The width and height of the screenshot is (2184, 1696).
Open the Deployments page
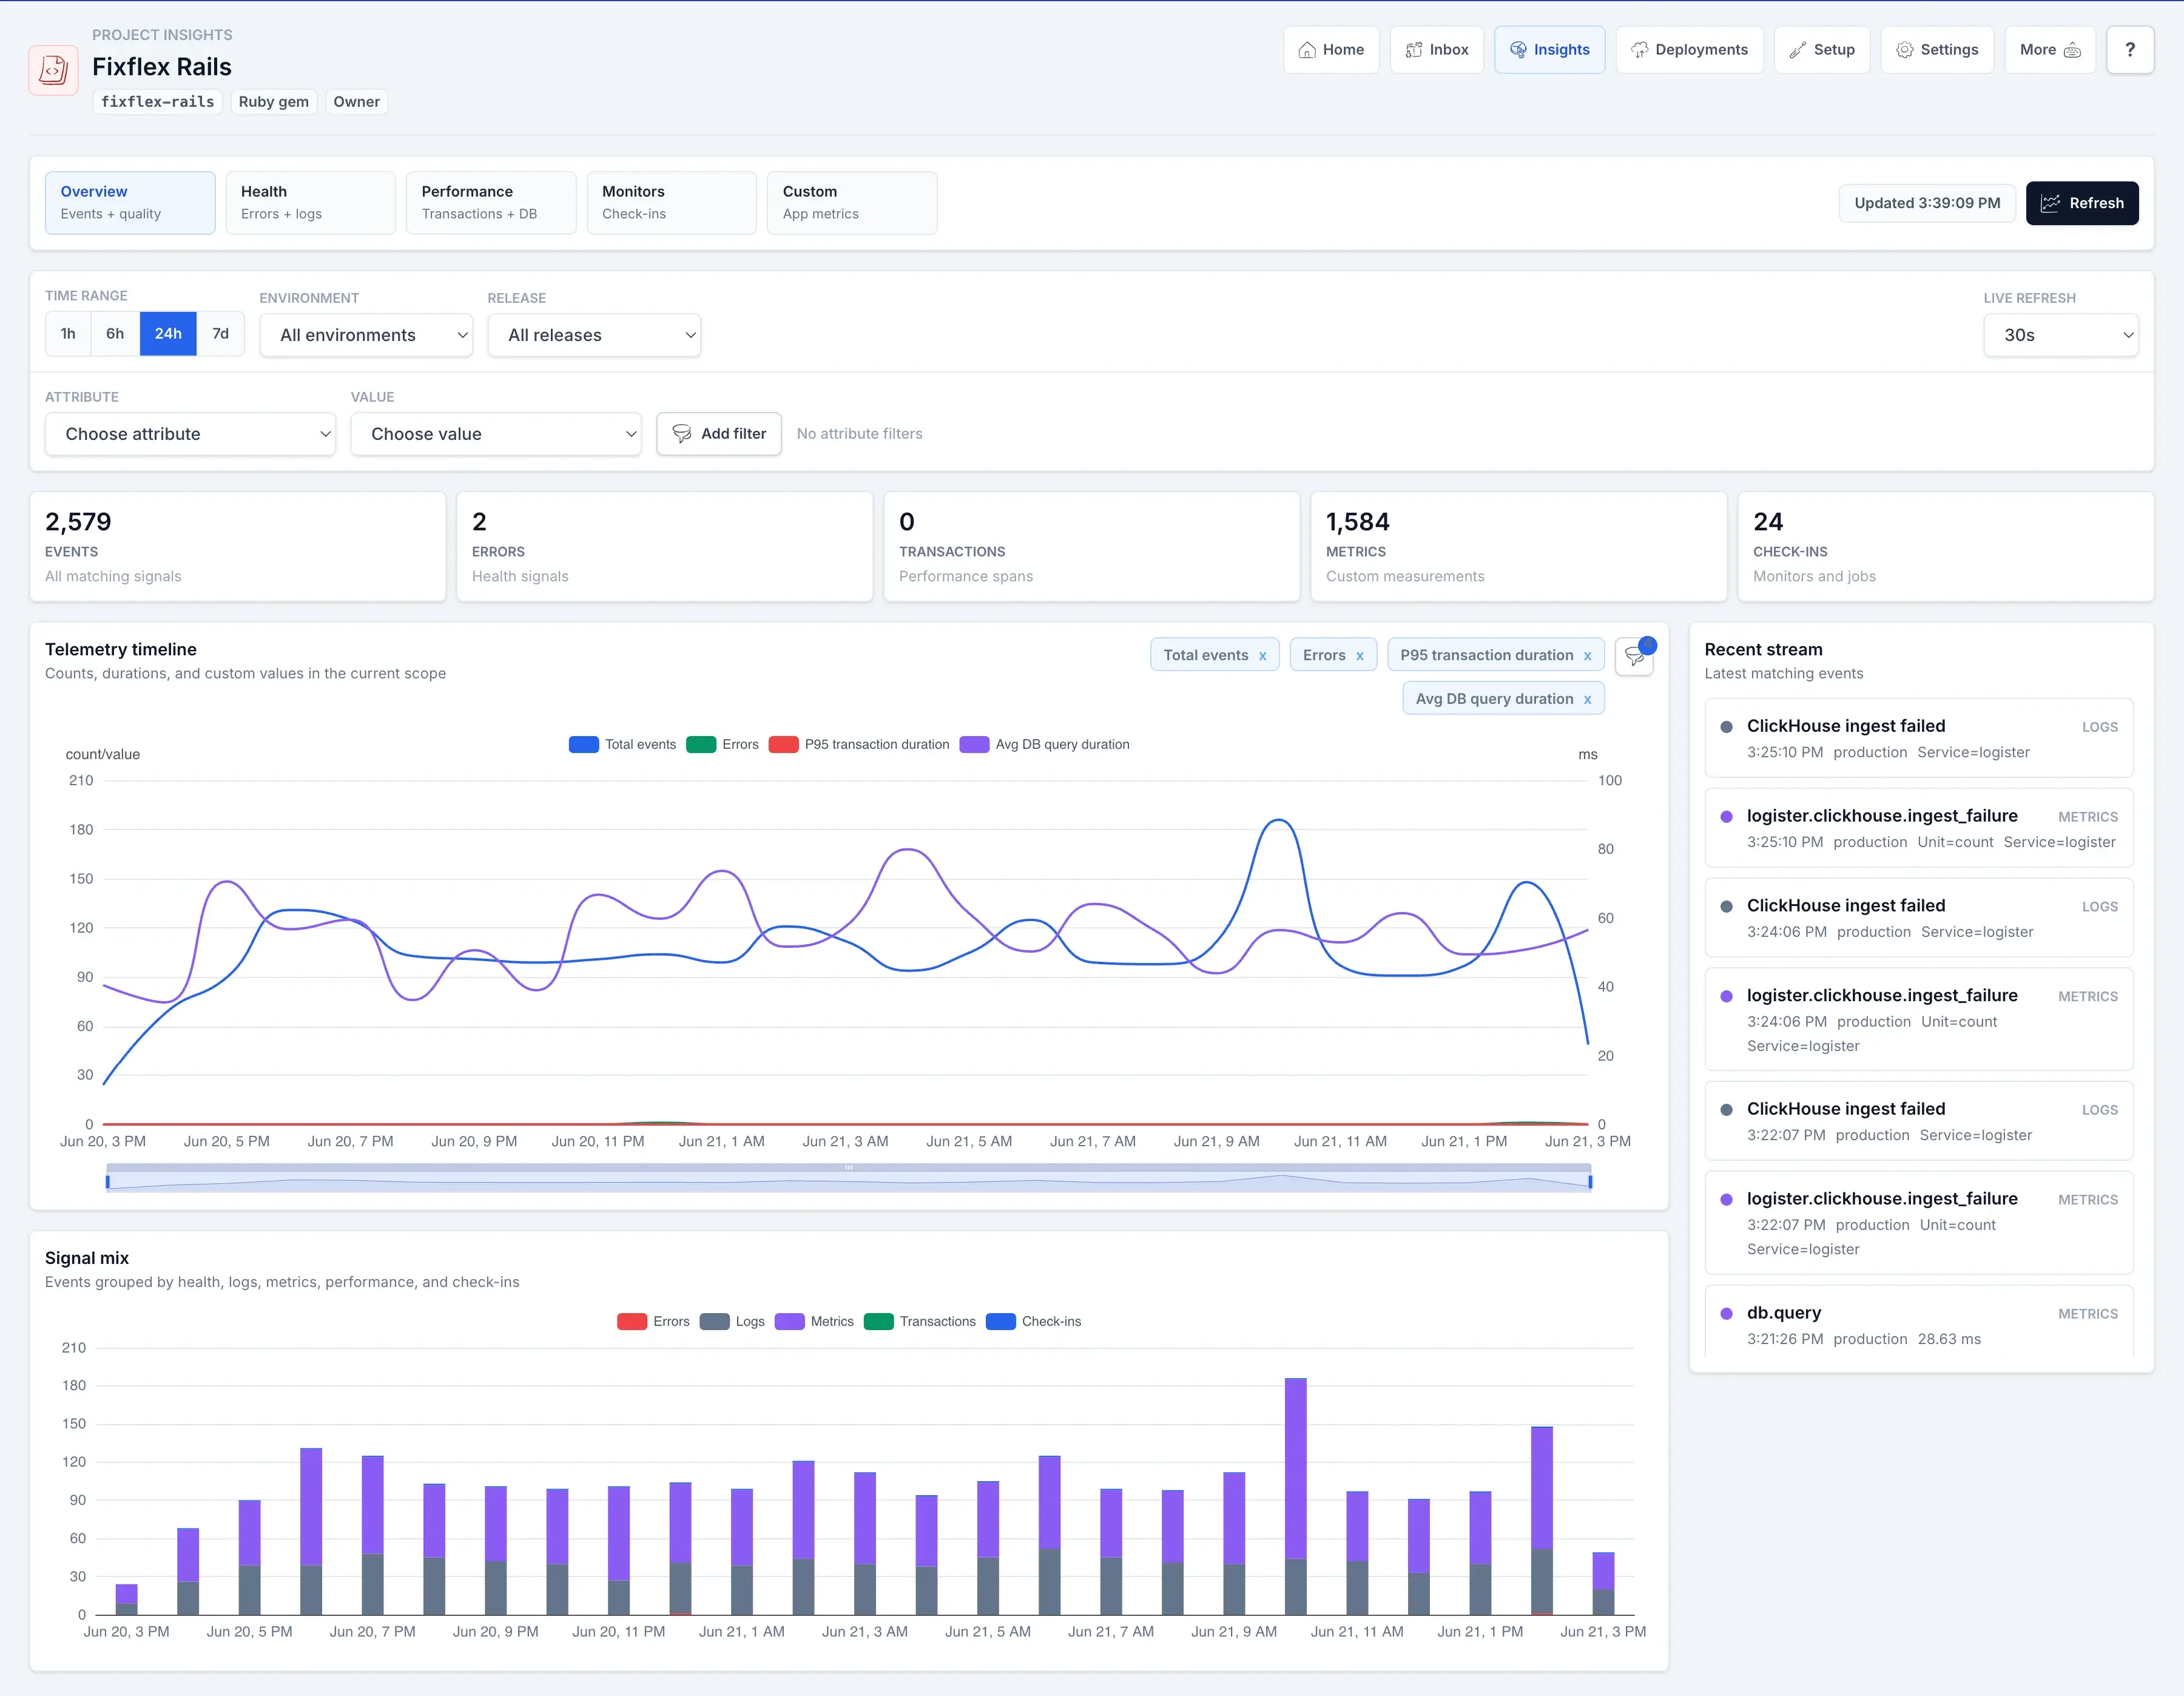pos(1689,50)
